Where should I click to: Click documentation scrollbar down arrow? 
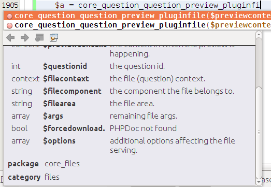259,182
